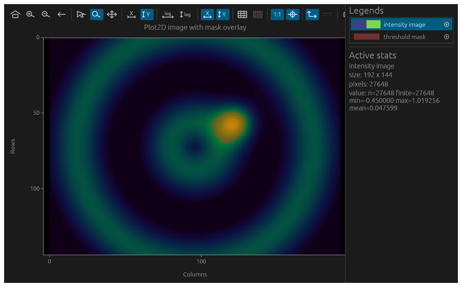Show minor grid lines icon

coord(258,14)
